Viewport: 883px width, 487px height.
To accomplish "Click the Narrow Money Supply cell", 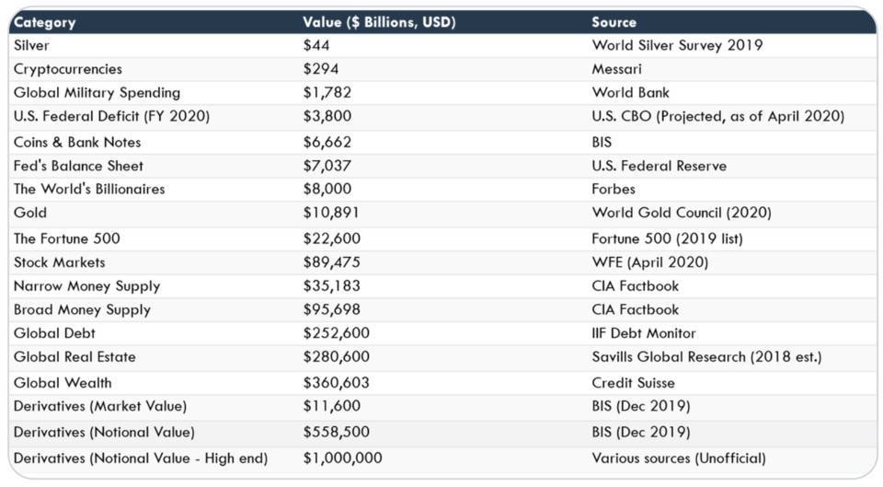I will pos(87,286).
